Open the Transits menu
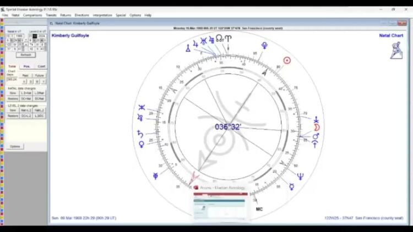Screen dimensions: 413x232 [x=51, y=15]
